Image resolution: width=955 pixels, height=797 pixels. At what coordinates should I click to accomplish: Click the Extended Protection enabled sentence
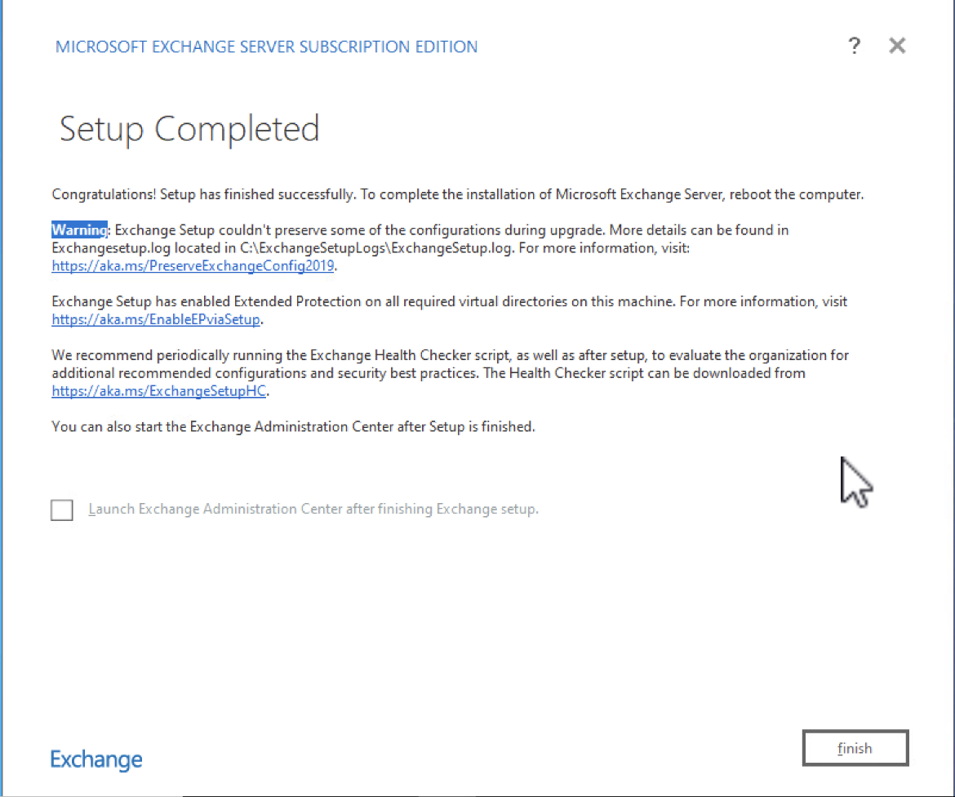tap(450, 310)
